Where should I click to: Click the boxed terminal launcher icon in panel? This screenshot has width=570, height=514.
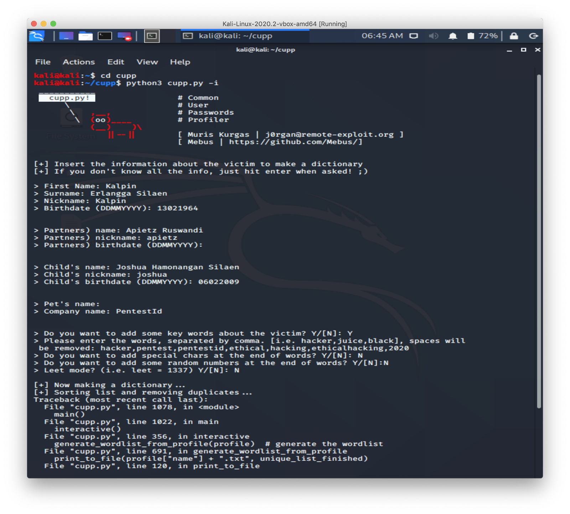click(x=152, y=36)
